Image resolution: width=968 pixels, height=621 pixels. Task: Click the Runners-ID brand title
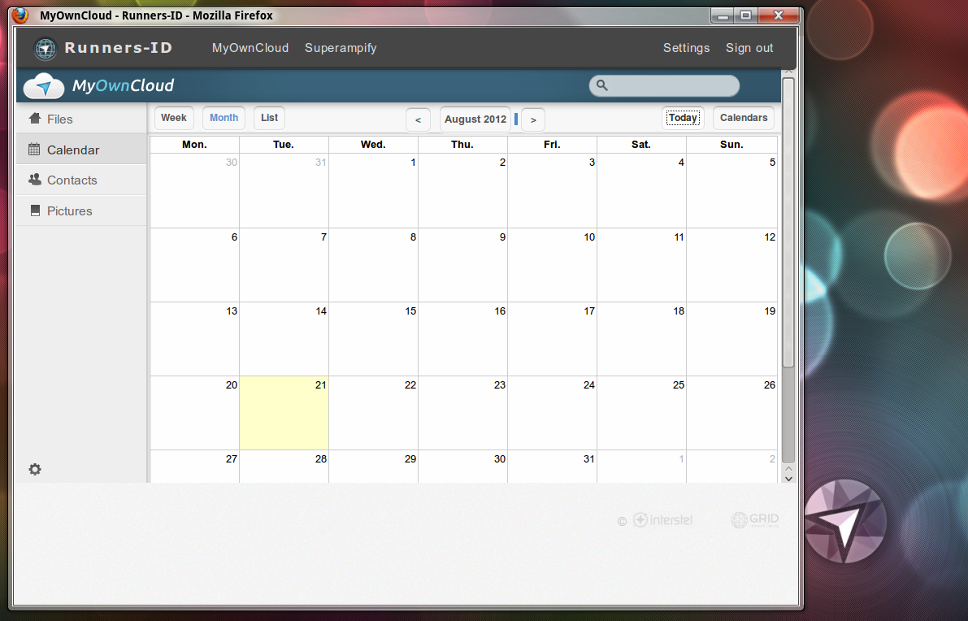(118, 48)
